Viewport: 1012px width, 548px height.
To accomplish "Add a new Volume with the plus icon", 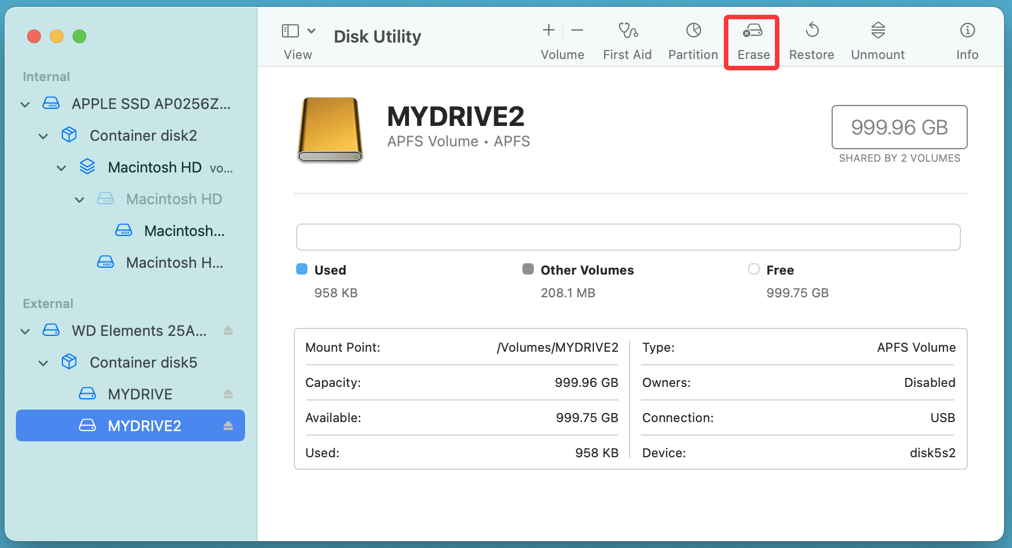I will click(x=548, y=31).
